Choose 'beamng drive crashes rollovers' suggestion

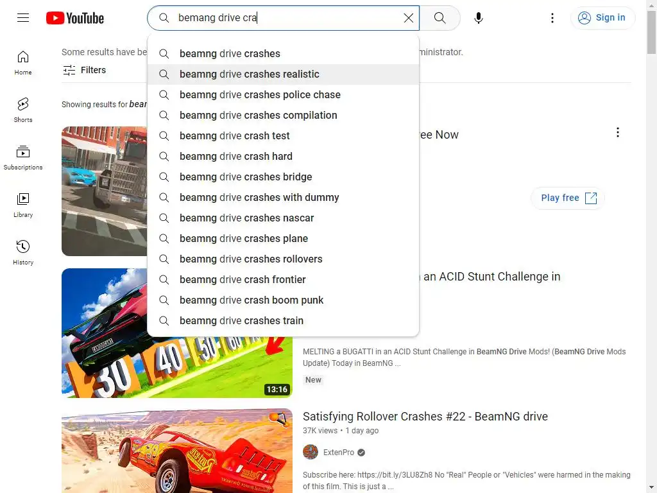(x=283, y=259)
